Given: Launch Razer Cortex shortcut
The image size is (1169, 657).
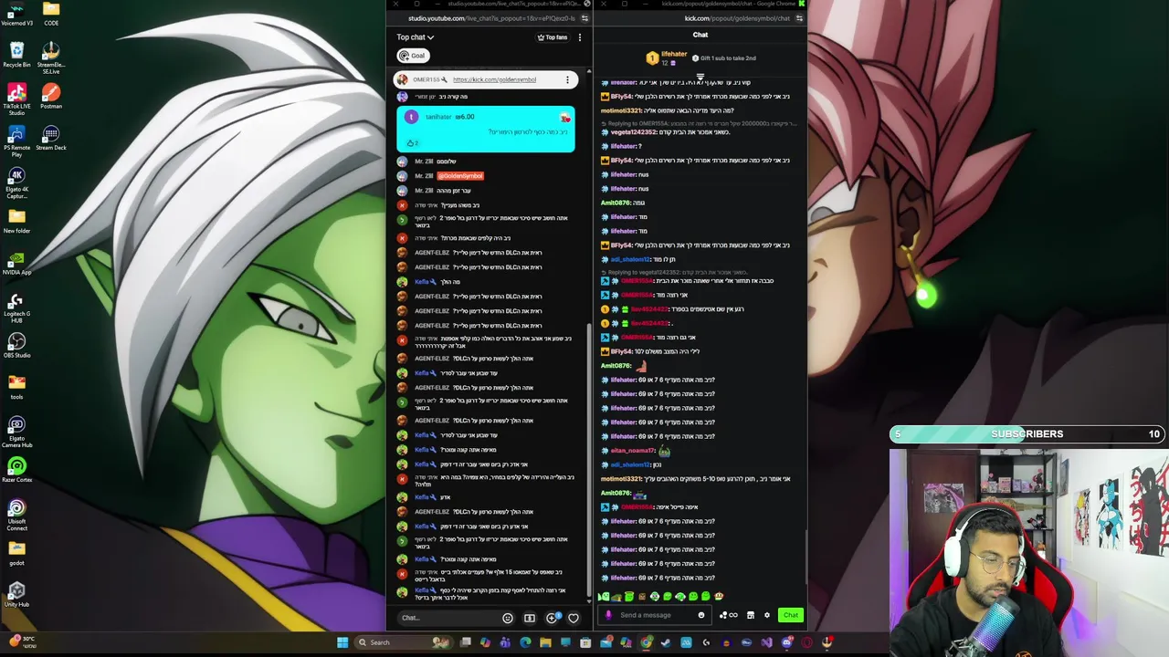Looking at the screenshot, I should (16, 470).
